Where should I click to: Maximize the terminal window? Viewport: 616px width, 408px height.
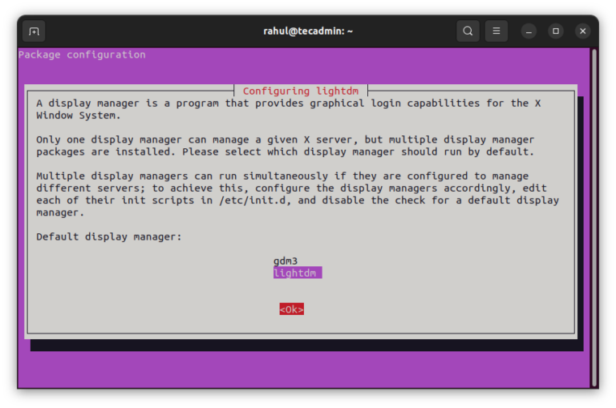(556, 31)
